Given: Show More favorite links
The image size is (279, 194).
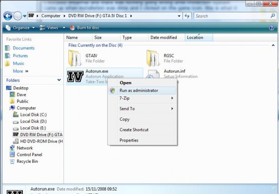Looking at the screenshot, I should click(20, 71).
